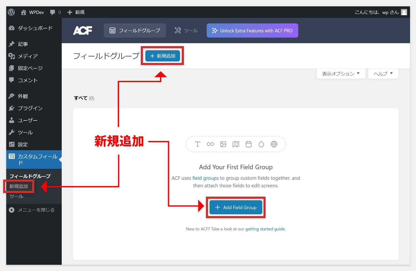The width and height of the screenshot is (416, 271).
Task: Click the comment icon beside コメント
Action: pos(12,80)
